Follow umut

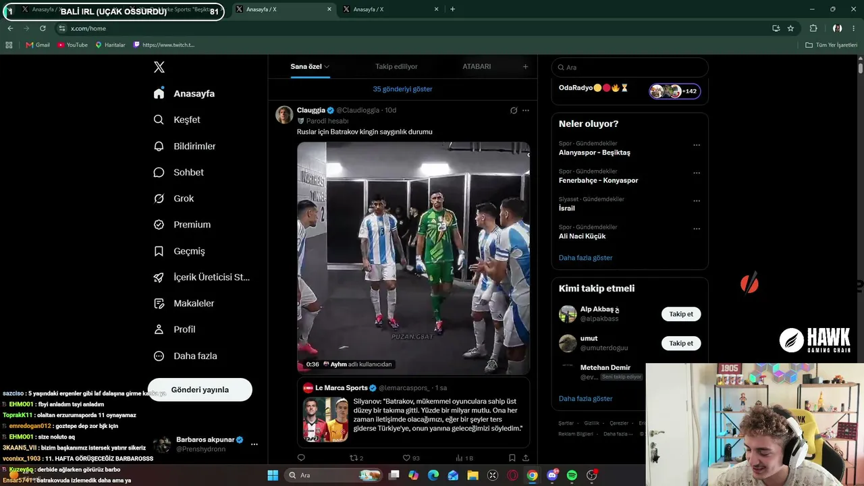[681, 343]
